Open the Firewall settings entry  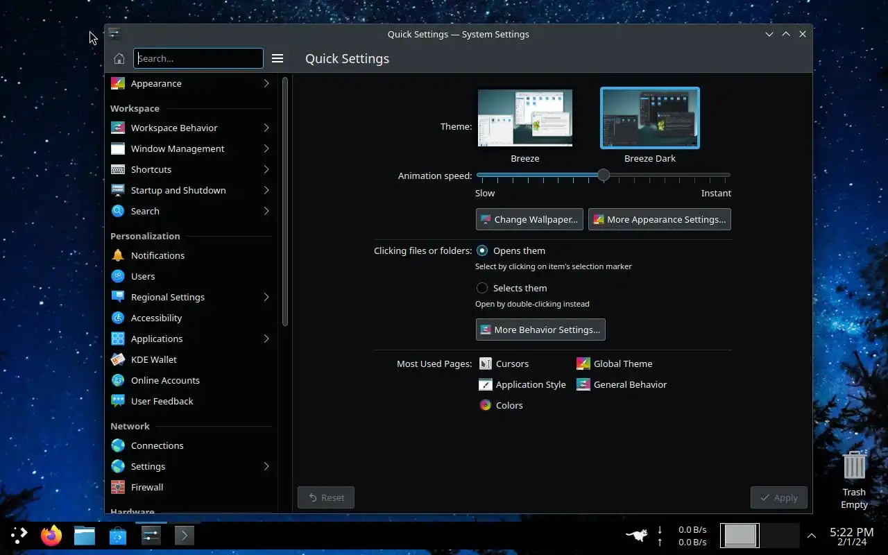click(191, 487)
